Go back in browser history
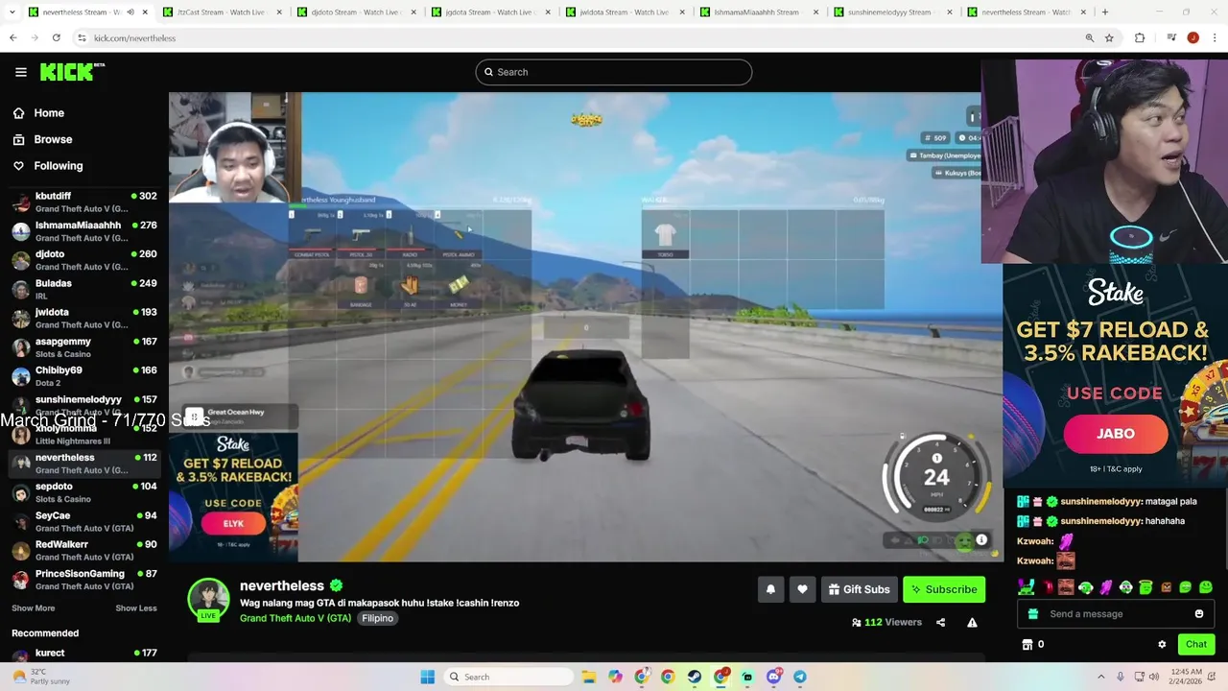 coord(13,37)
